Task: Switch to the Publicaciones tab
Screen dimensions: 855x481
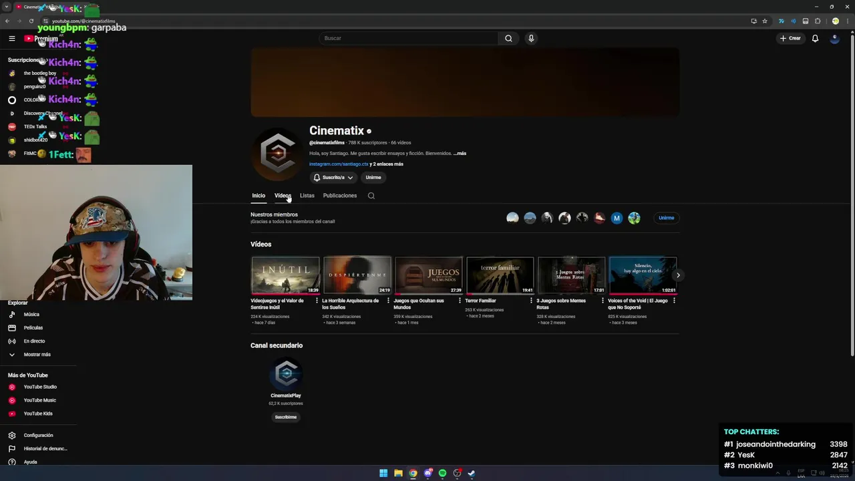Action: tap(340, 196)
